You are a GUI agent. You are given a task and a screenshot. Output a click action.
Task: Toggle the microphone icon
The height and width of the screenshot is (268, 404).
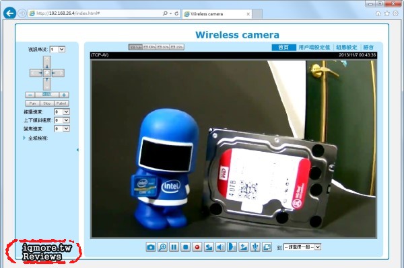point(255,247)
